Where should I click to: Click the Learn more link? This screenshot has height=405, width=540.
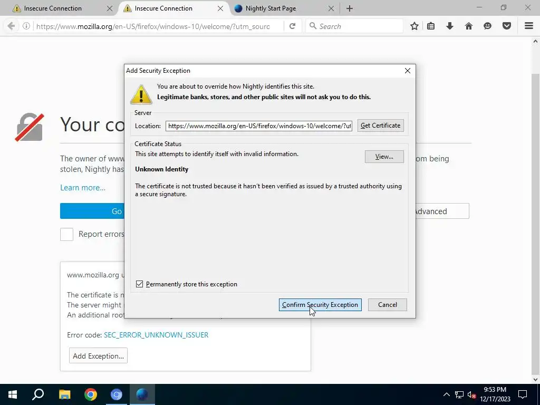point(83,188)
